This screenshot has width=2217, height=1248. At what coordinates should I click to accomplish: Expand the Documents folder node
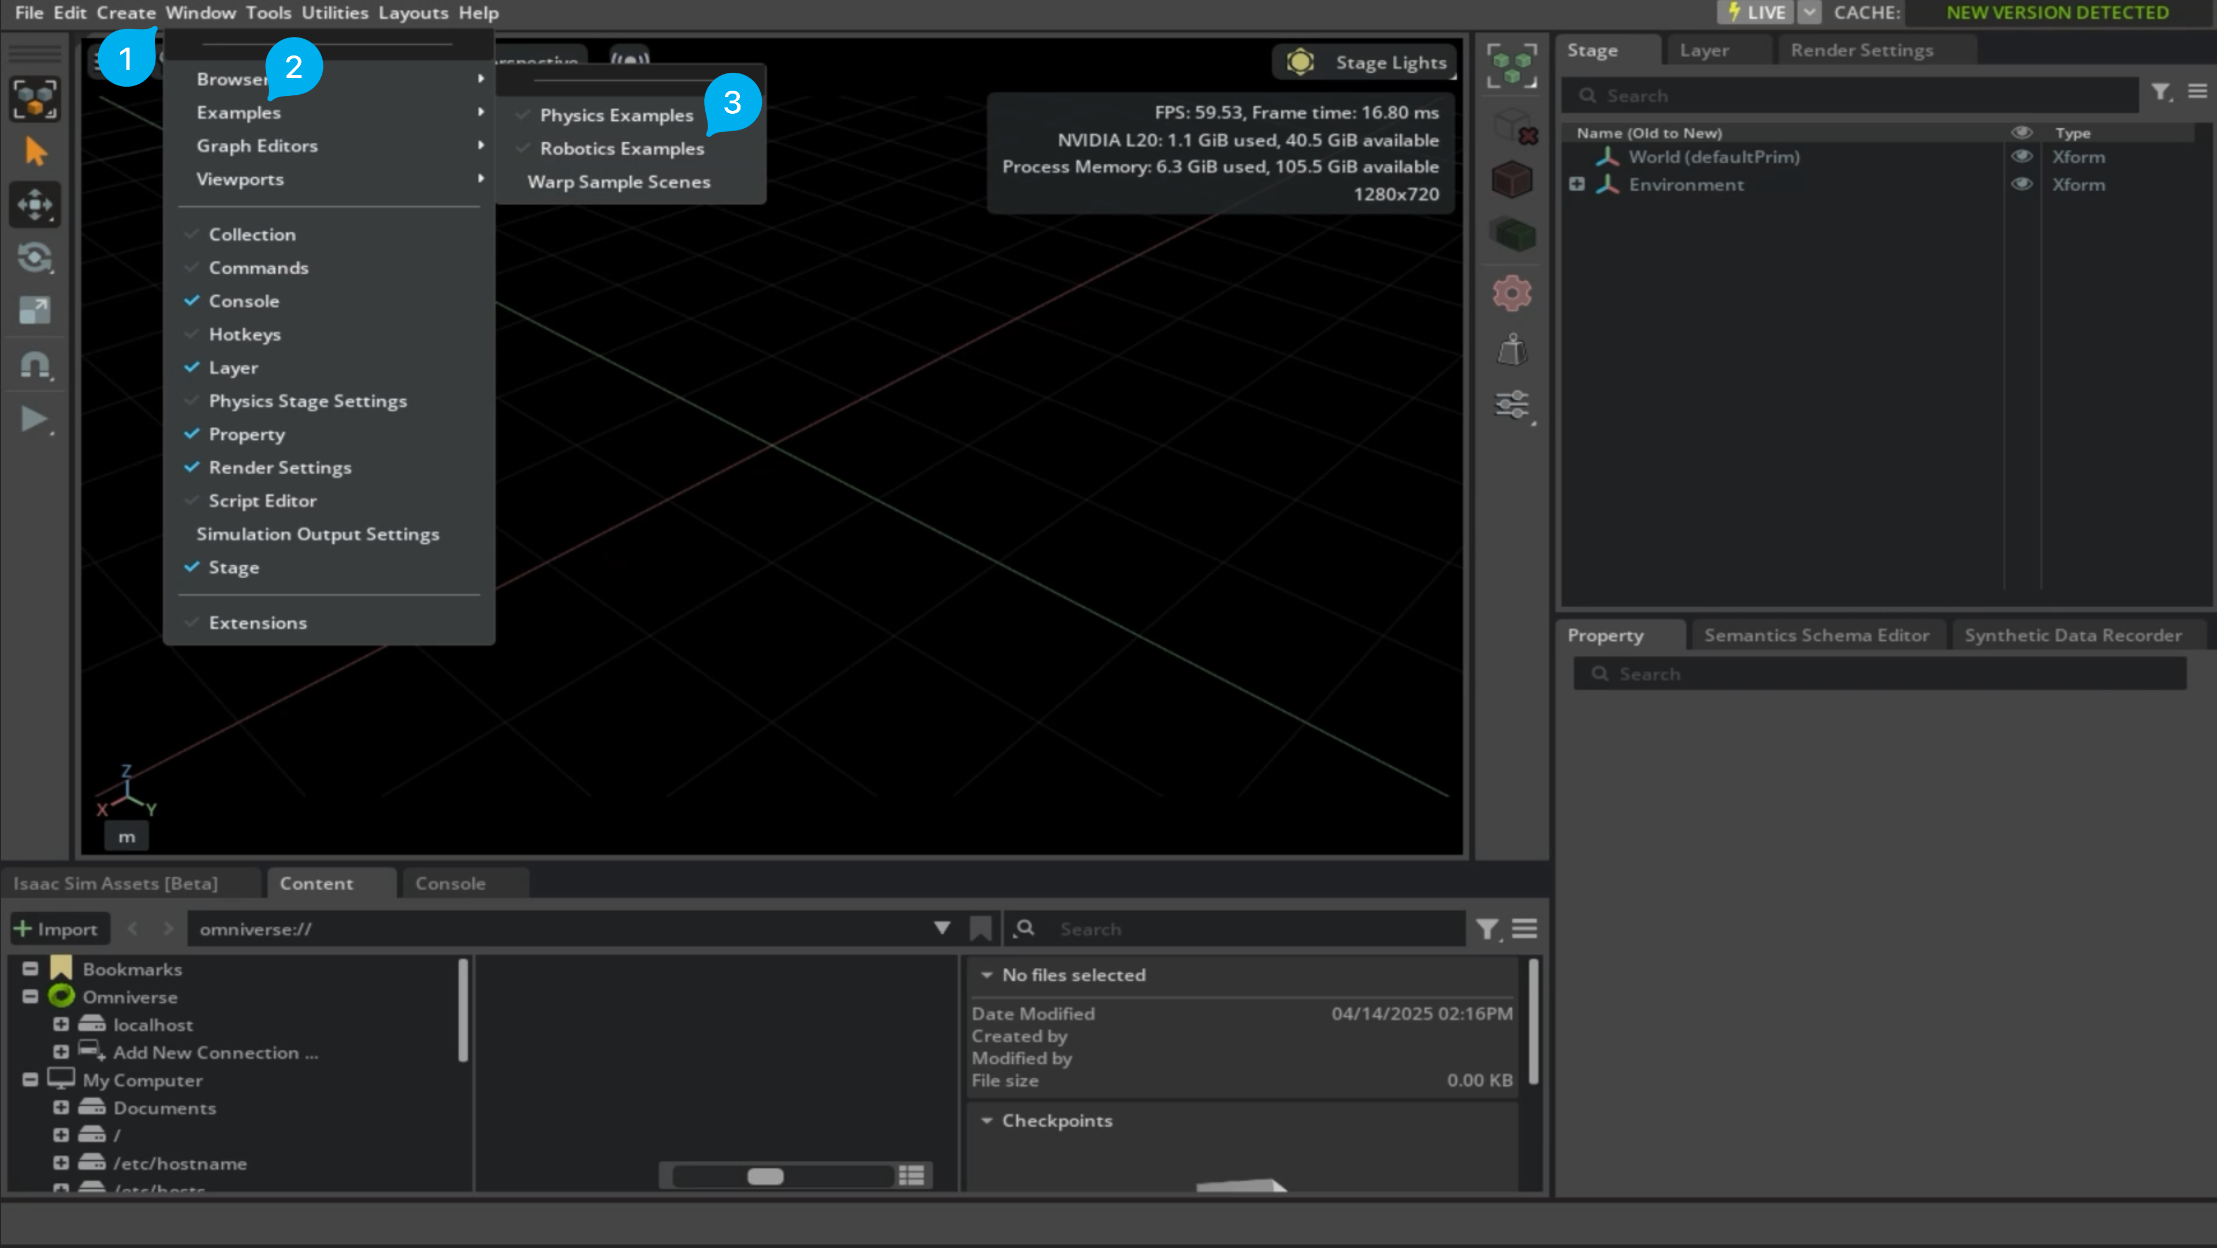coord(61,1108)
